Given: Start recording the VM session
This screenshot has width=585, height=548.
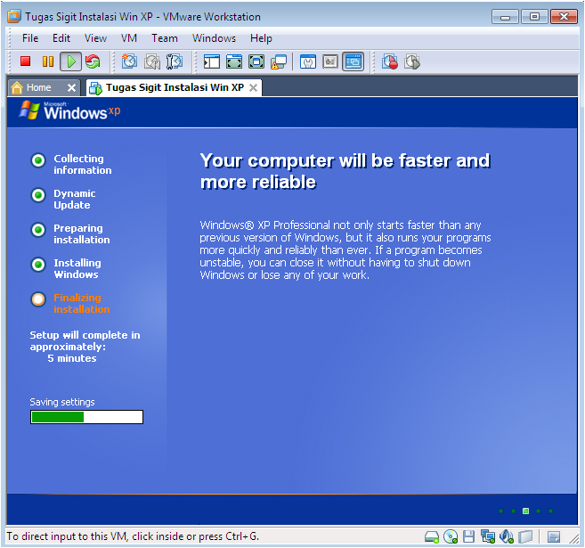Looking at the screenshot, I should (389, 61).
